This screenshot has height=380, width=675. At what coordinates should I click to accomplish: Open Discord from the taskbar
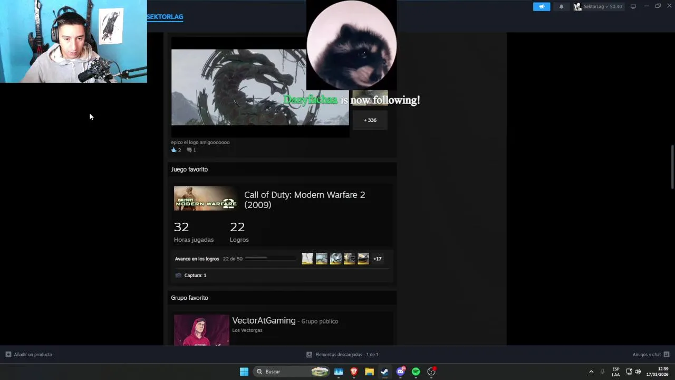[x=400, y=372]
